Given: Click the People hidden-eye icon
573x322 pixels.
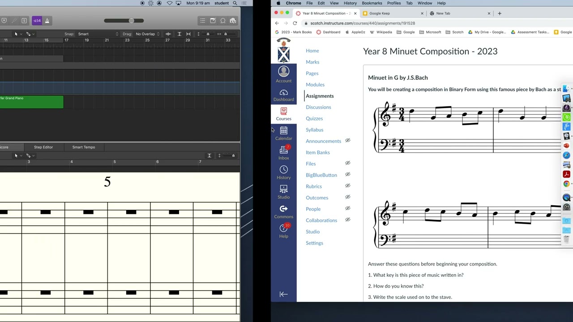Looking at the screenshot, I should tap(347, 208).
